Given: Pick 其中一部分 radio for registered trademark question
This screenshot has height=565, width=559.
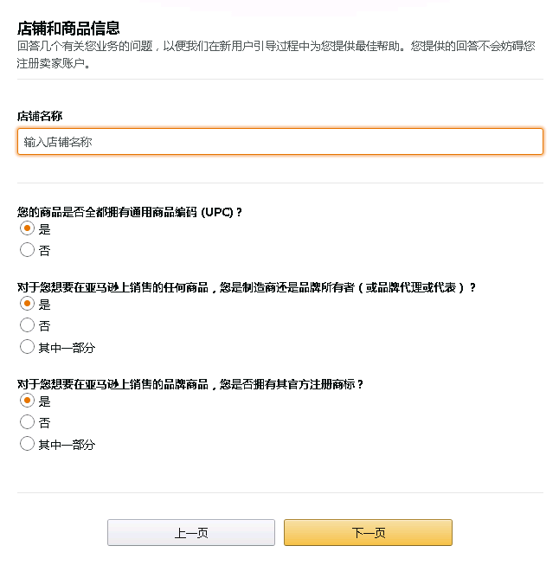Looking at the screenshot, I should [x=27, y=444].
